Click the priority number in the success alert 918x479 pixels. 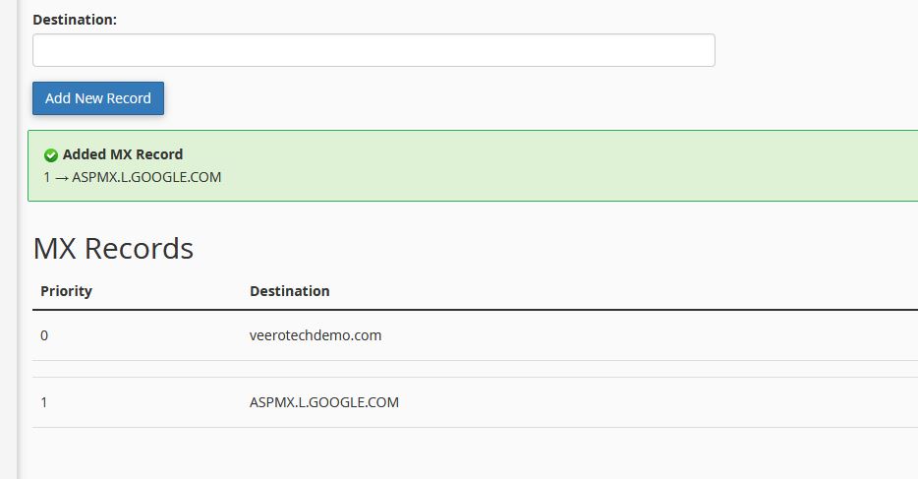point(47,178)
